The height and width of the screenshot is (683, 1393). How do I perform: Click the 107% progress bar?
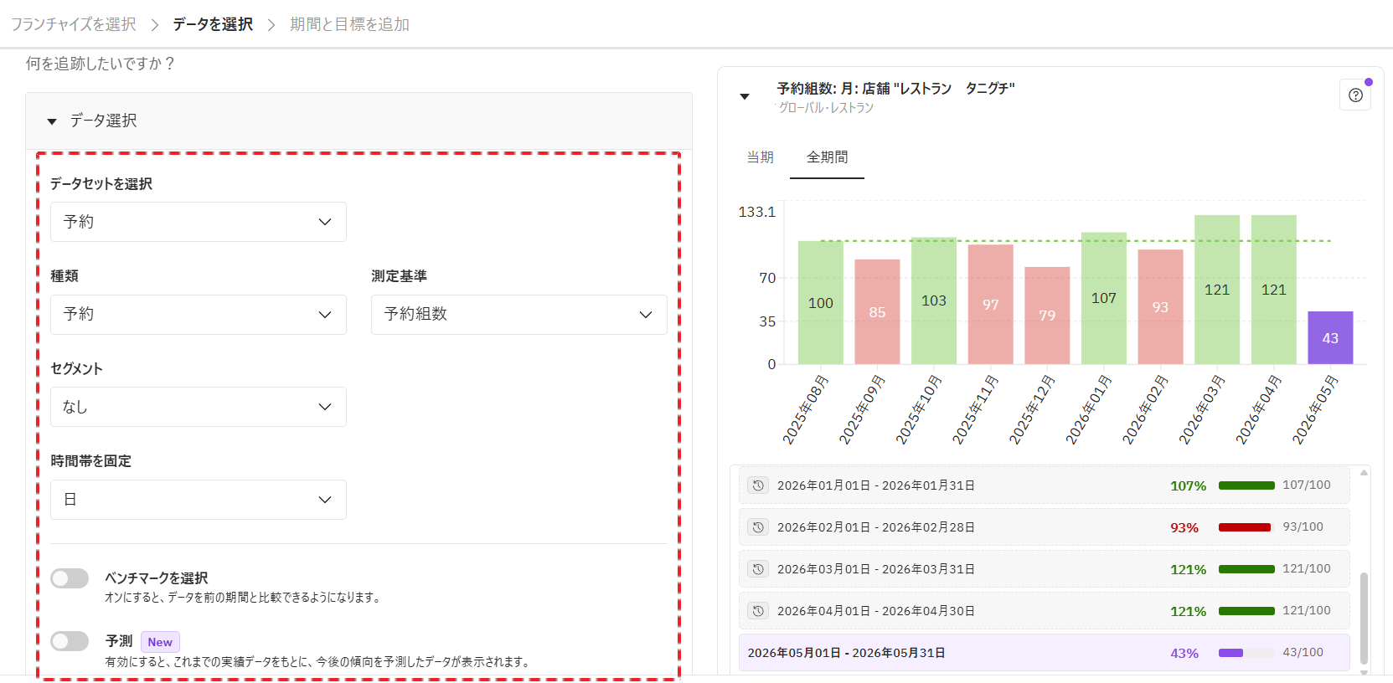click(x=1246, y=485)
